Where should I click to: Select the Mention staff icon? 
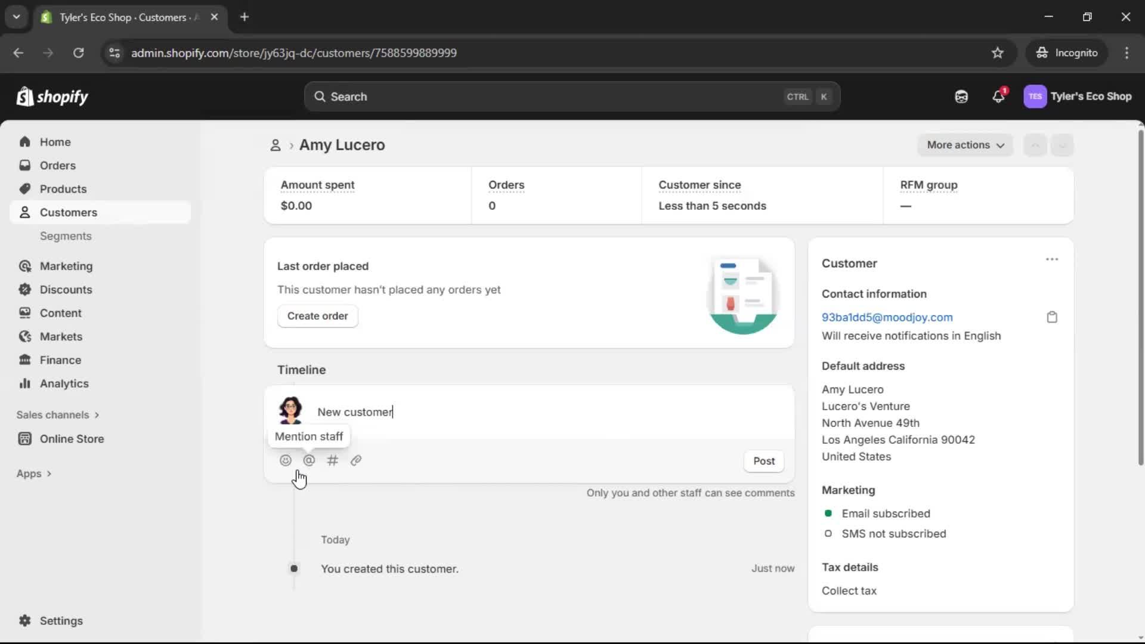coord(309,460)
